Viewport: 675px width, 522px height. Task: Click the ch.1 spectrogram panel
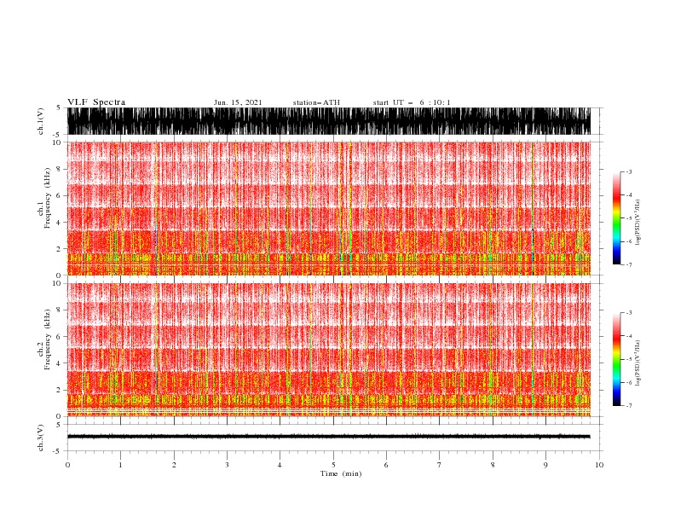point(329,208)
